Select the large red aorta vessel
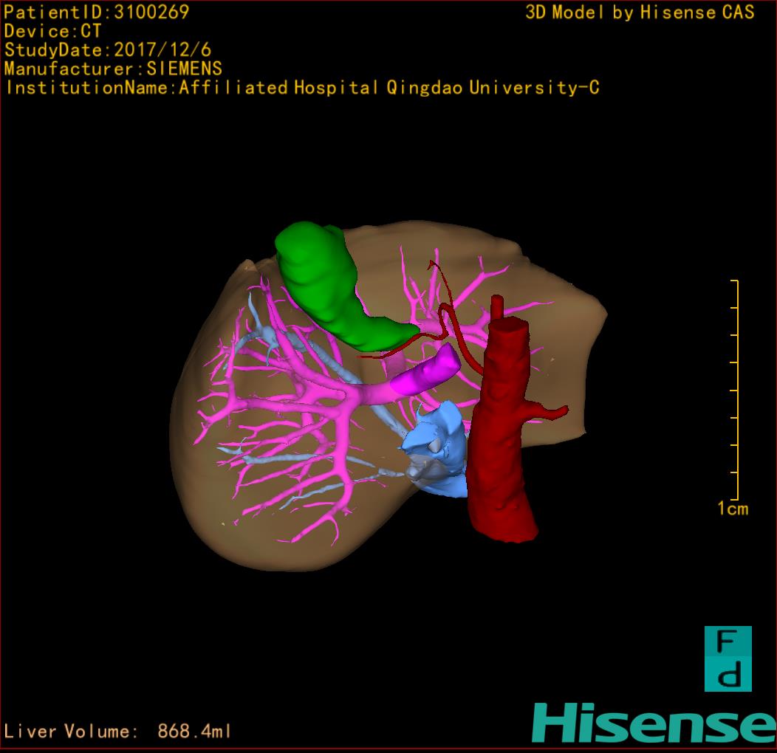 [502, 443]
